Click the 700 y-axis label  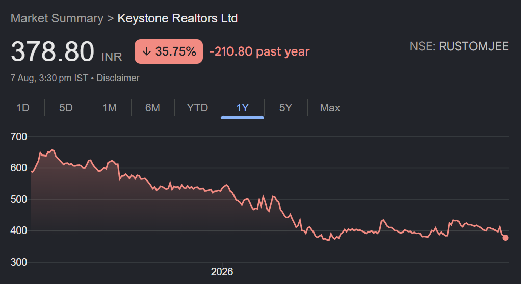[18, 137]
